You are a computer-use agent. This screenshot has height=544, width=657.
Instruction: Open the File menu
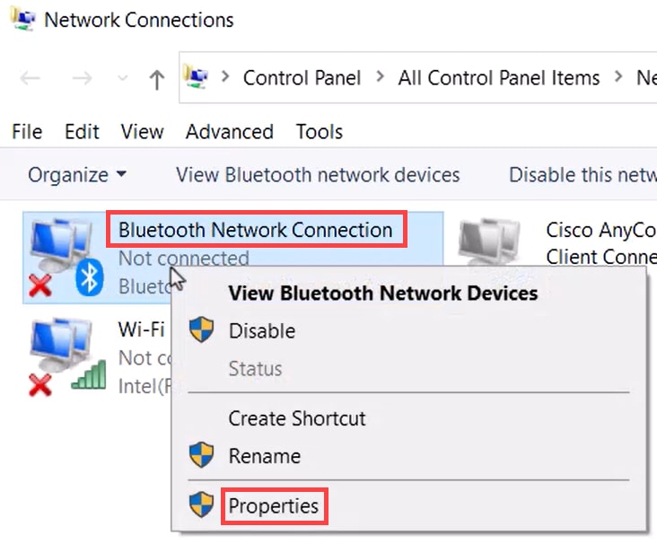tap(27, 132)
